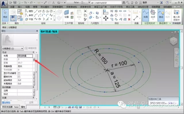The image size is (184, 114).
Task: Switch to 项目浏览器 - falan tab
Action: tap(11, 107)
